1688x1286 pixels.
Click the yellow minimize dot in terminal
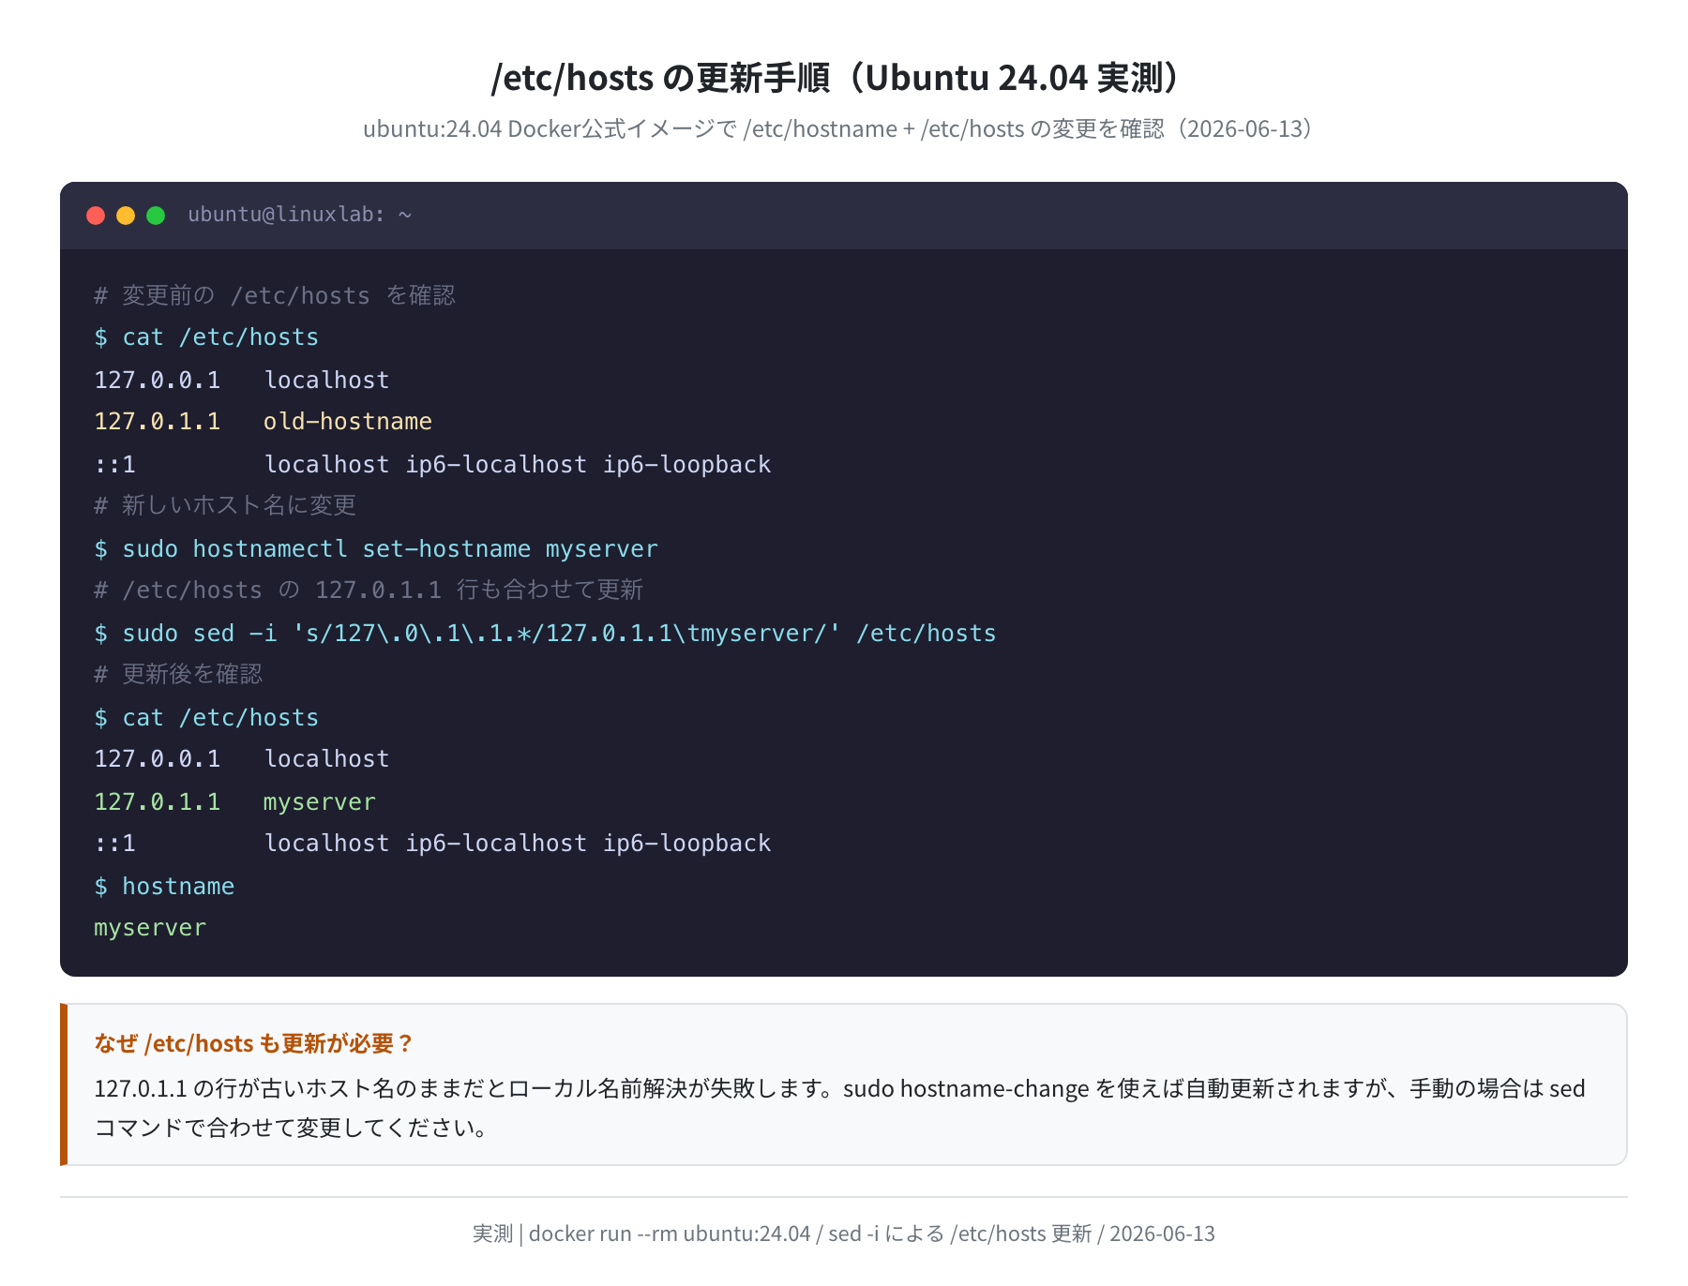pos(126,216)
